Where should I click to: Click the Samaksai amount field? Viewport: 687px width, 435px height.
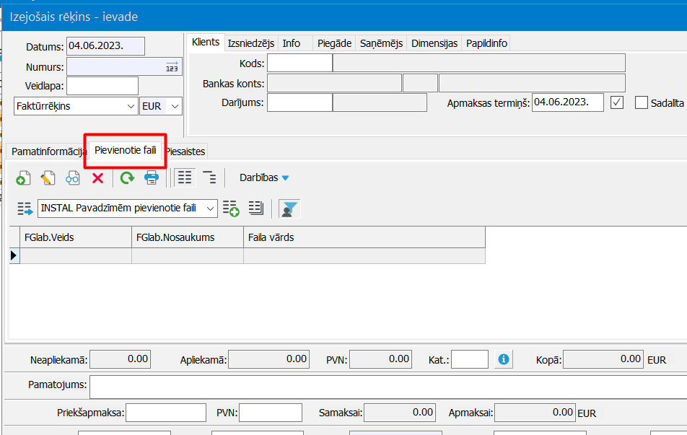400,413
